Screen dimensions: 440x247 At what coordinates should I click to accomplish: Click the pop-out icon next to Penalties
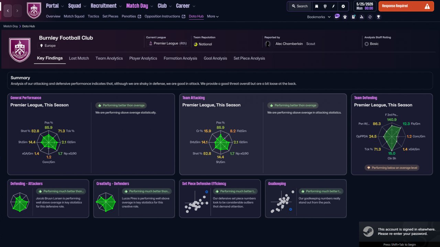click(139, 16)
